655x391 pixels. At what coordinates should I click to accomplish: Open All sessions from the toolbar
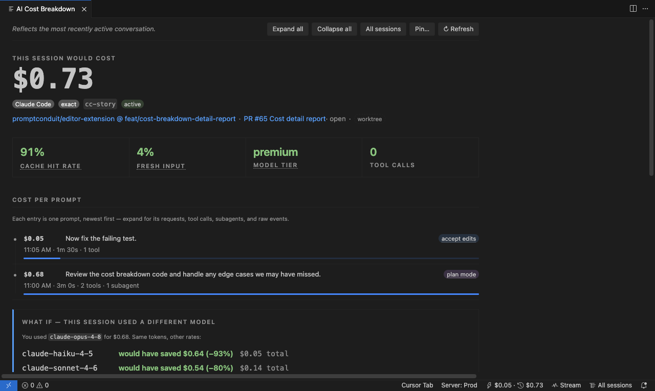(x=383, y=29)
